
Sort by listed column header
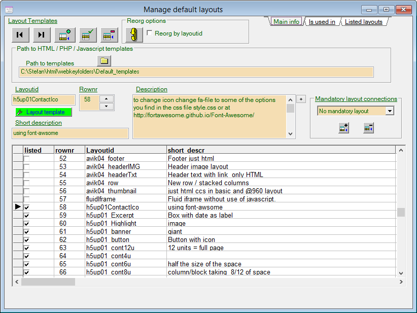(x=39, y=150)
